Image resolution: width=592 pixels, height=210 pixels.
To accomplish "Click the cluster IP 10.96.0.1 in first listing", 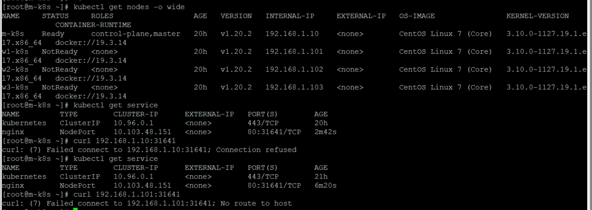I will point(133,123).
